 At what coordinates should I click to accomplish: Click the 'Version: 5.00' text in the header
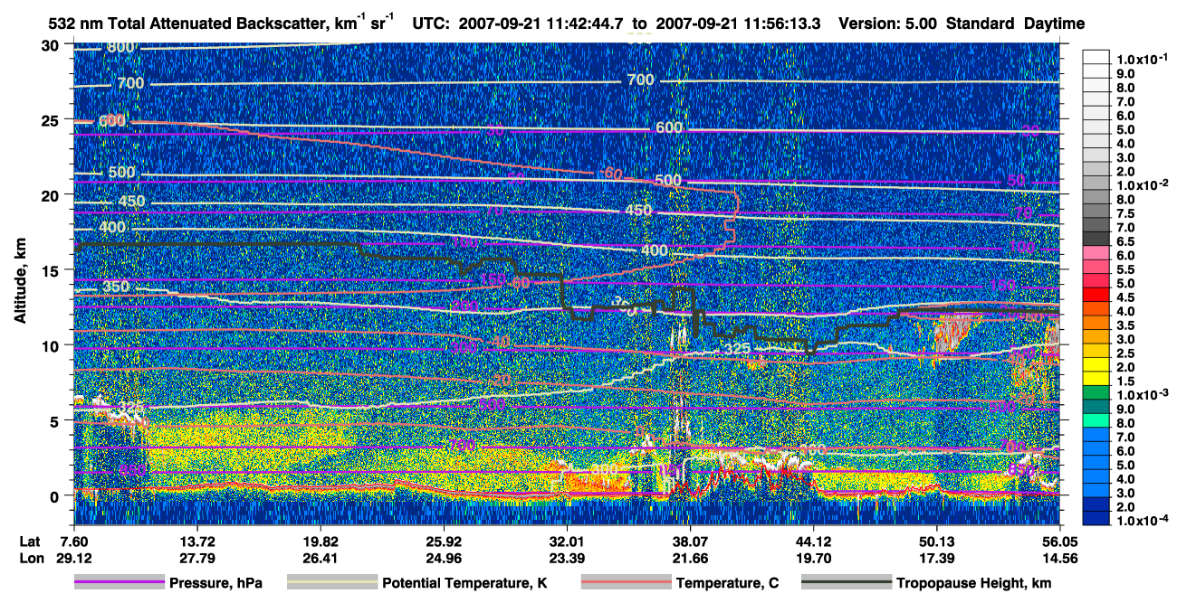pyautogui.click(x=889, y=24)
